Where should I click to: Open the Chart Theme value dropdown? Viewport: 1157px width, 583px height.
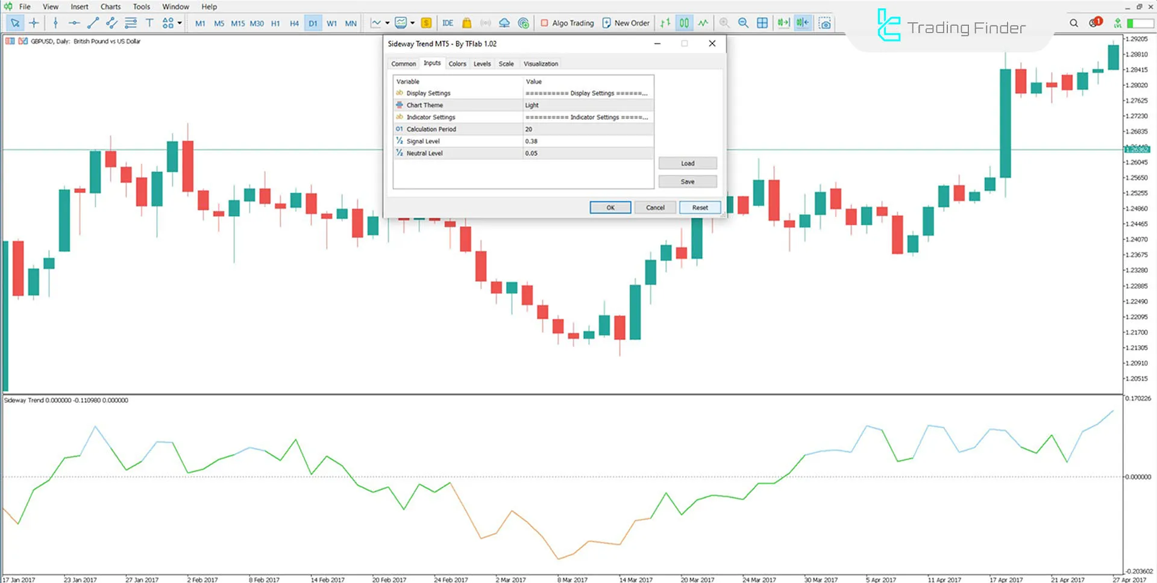(588, 105)
